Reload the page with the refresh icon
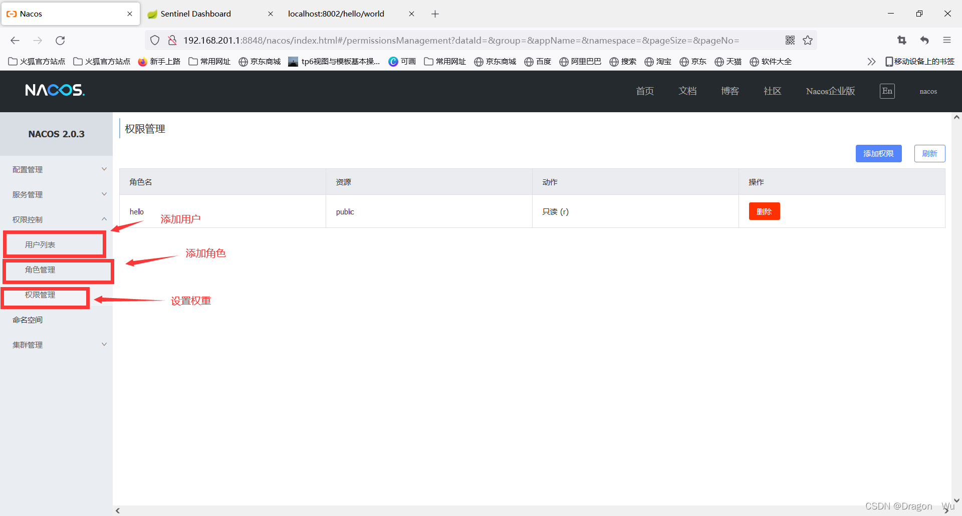The image size is (962, 516). coord(60,41)
